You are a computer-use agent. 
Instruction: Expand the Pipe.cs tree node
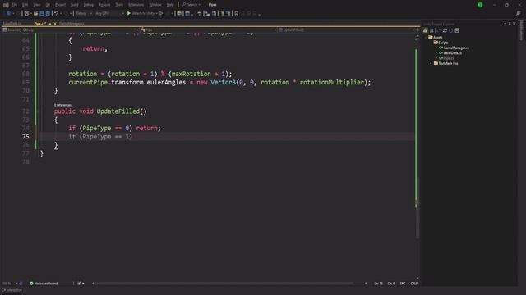click(x=436, y=58)
